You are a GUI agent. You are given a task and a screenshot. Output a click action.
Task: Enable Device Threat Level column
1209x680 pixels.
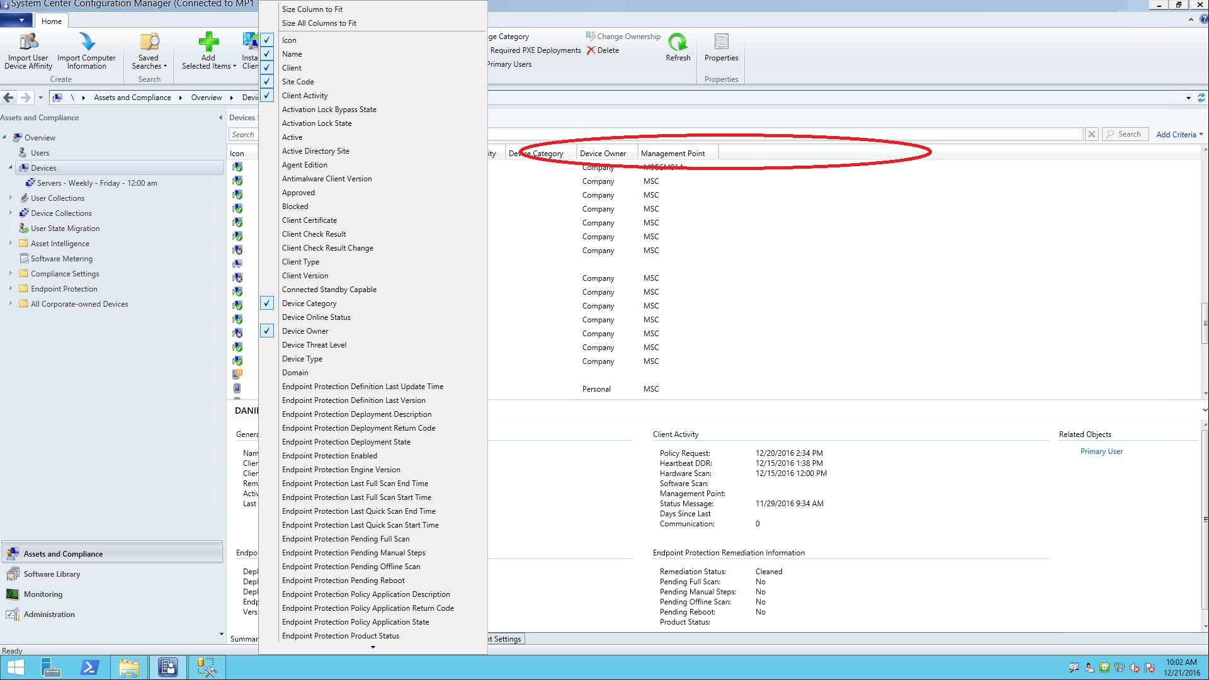click(314, 345)
